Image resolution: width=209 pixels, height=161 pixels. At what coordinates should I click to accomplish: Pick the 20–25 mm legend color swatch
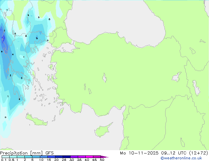click(59, 157)
